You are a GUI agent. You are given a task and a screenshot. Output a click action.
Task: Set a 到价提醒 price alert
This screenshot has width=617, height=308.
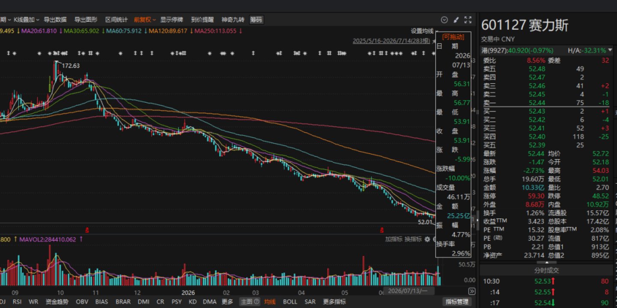tap(202, 20)
